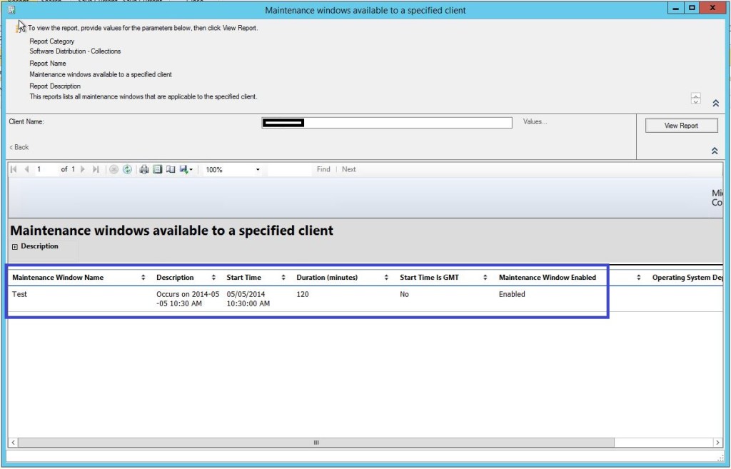Sort by Start Time column
This screenshot has width=731, height=469.
pos(283,278)
